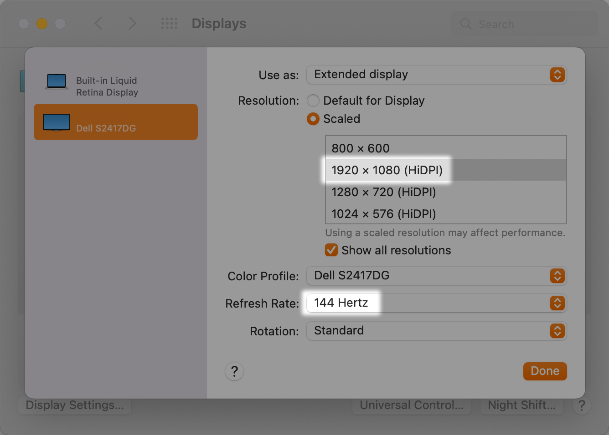The width and height of the screenshot is (609, 435).
Task: Pick 1024 × 576 (HiDPI) resolution
Action: (x=446, y=213)
